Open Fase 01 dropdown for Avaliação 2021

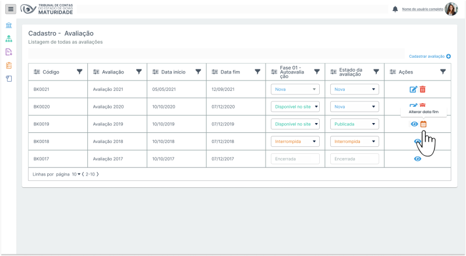click(x=295, y=89)
